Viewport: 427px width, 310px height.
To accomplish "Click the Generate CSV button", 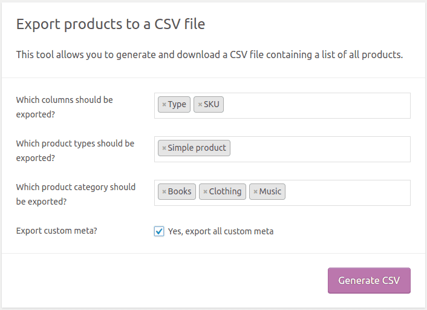I will click(x=369, y=280).
